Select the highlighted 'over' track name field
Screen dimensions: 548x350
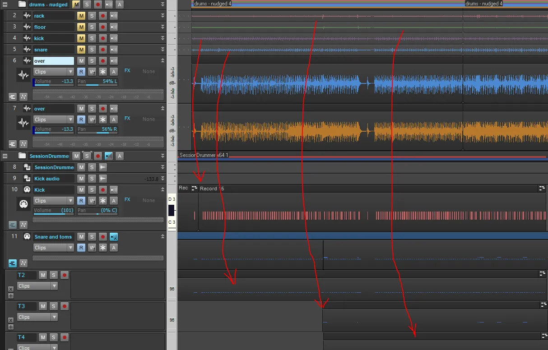pyautogui.click(x=53, y=61)
